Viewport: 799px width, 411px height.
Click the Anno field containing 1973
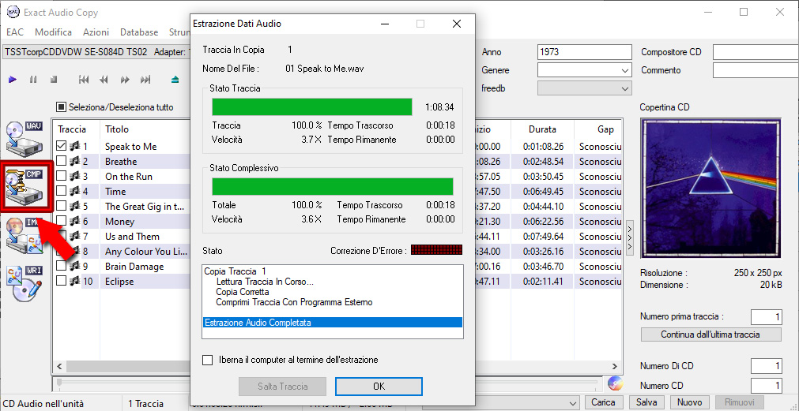pos(585,52)
